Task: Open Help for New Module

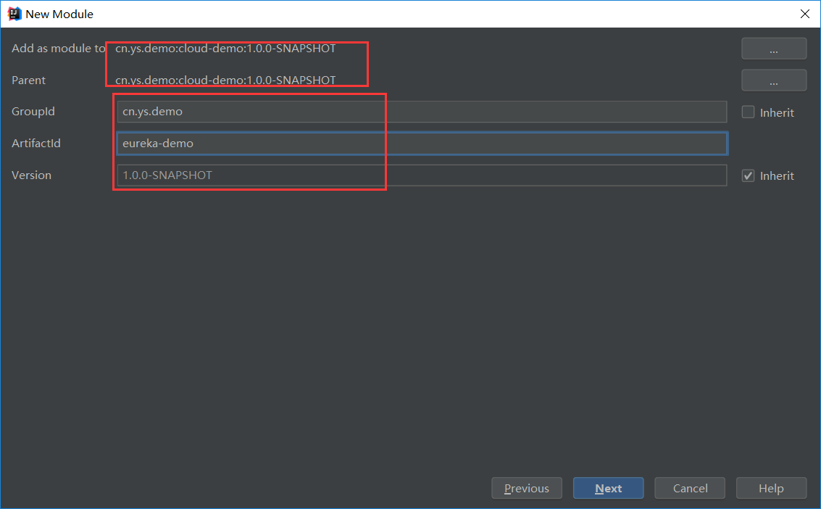Action: 771,488
